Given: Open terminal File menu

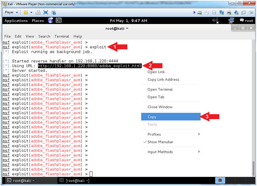Looking at the screenshot, I should 7,36.
